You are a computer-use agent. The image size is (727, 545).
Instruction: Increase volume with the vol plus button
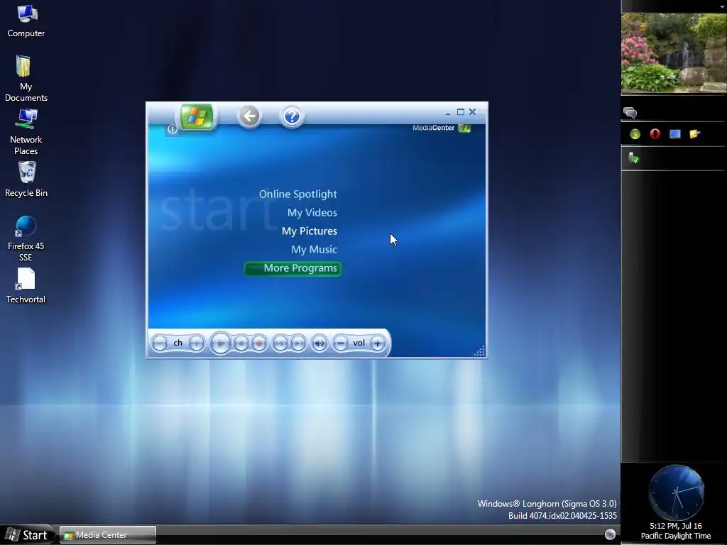click(x=378, y=343)
